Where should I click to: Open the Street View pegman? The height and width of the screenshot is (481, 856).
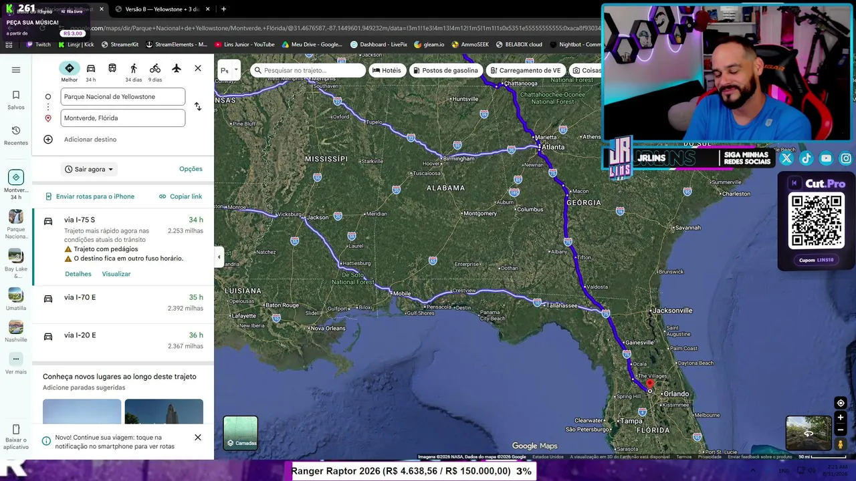click(x=841, y=444)
